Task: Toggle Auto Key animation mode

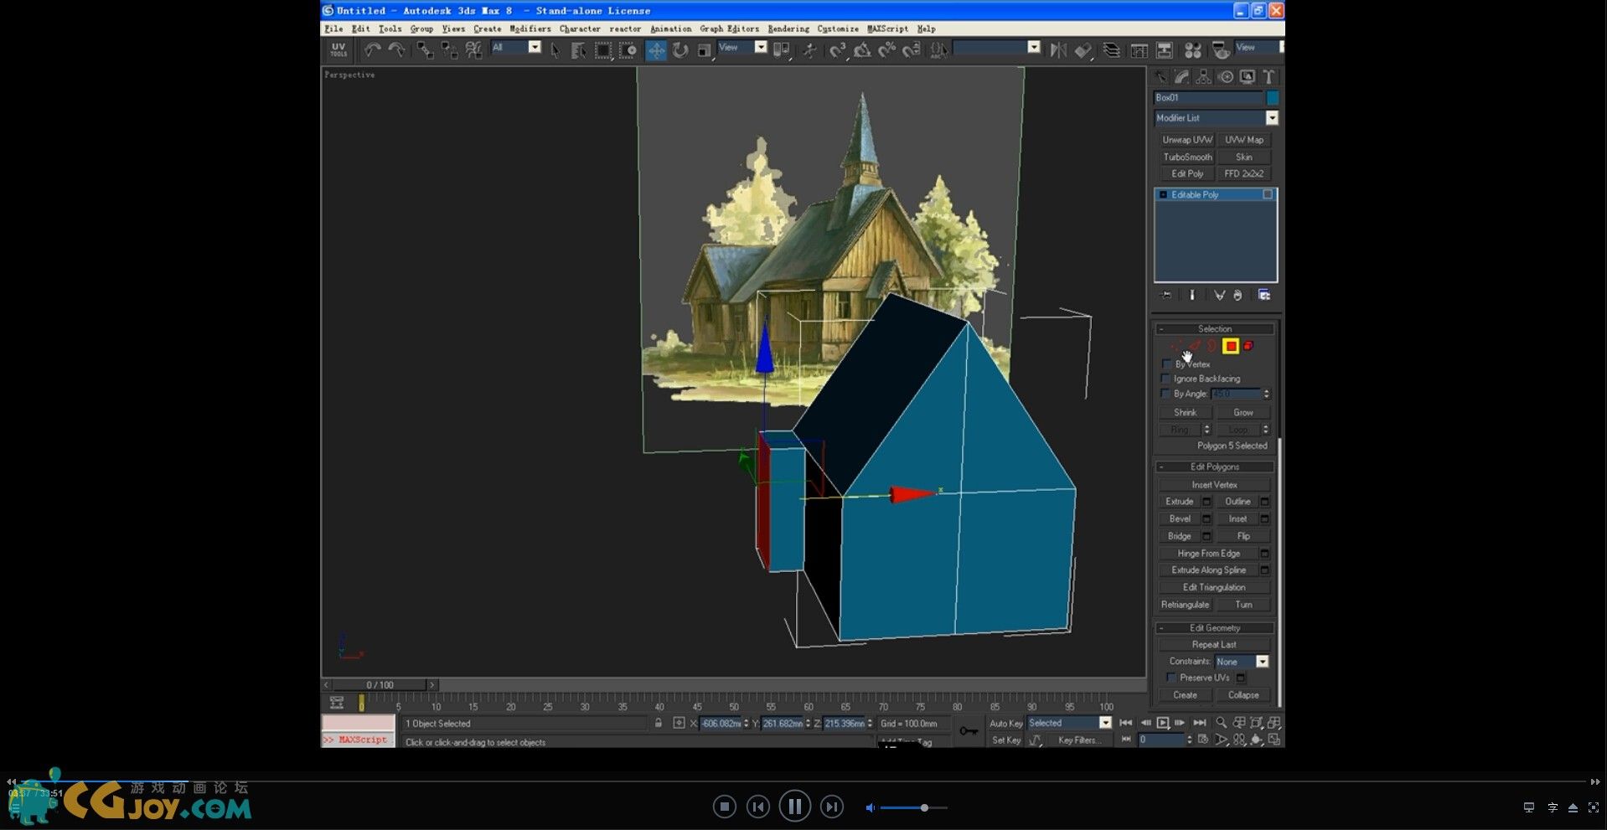Action: click(1005, 724)
